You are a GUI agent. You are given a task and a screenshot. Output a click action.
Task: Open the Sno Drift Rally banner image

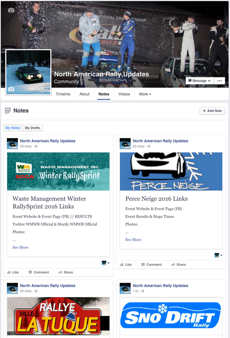point(171,316)
